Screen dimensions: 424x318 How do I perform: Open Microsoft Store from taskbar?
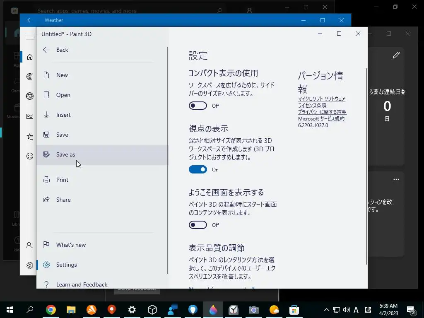[x=294, y=310]
